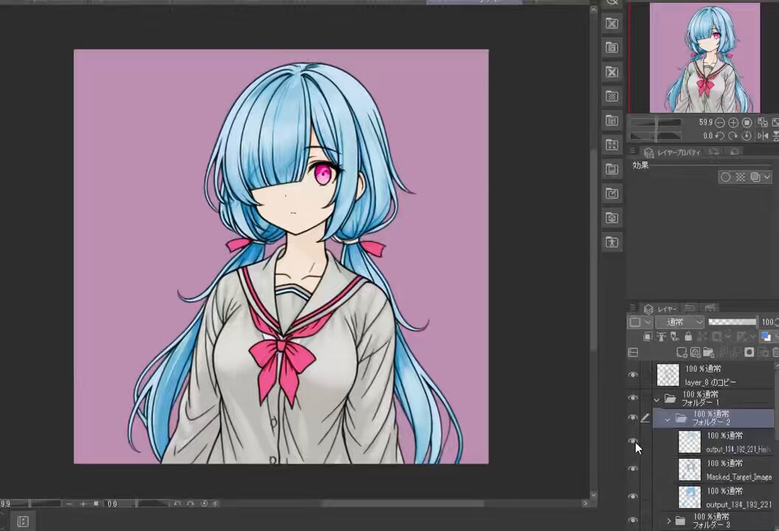The image size is (779, 531).
Task: Toggle visibility of フォルダー 2
Action: coord(632,417)
